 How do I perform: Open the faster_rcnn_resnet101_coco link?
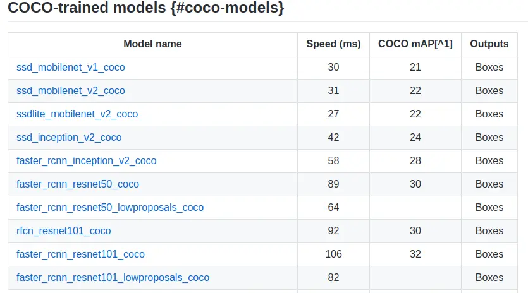[80, 254]
